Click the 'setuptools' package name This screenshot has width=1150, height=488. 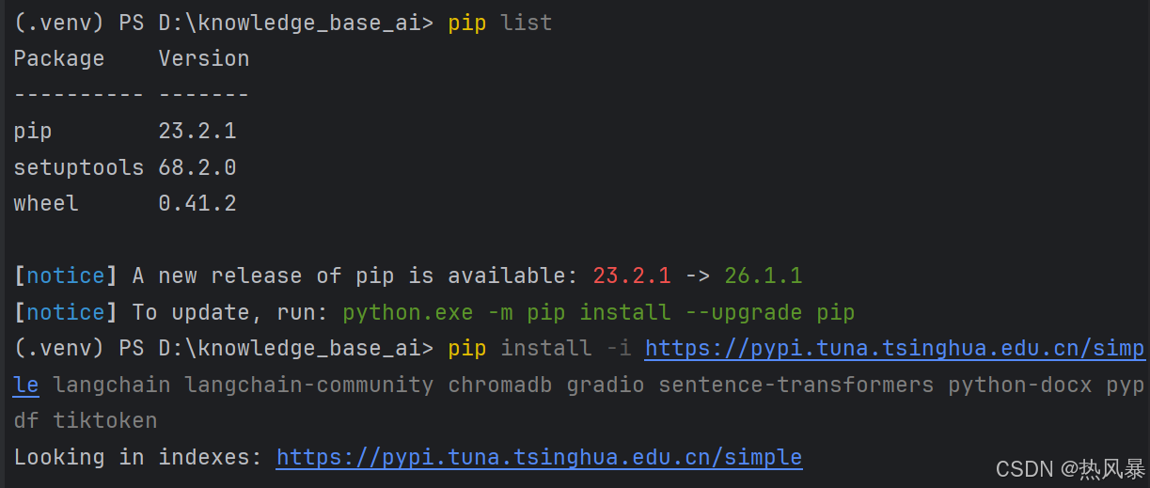(79, 168)
